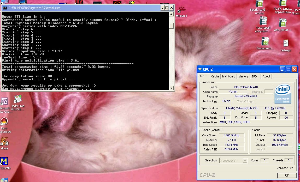The height and width of the screenshot is (182, 300).
Task: Click the Stepping value '8'
Action: click(286, 113)
